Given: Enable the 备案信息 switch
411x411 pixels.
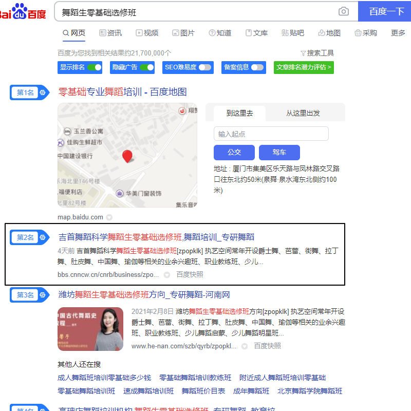Looking at the screenshot, I should tap(257, 67).
